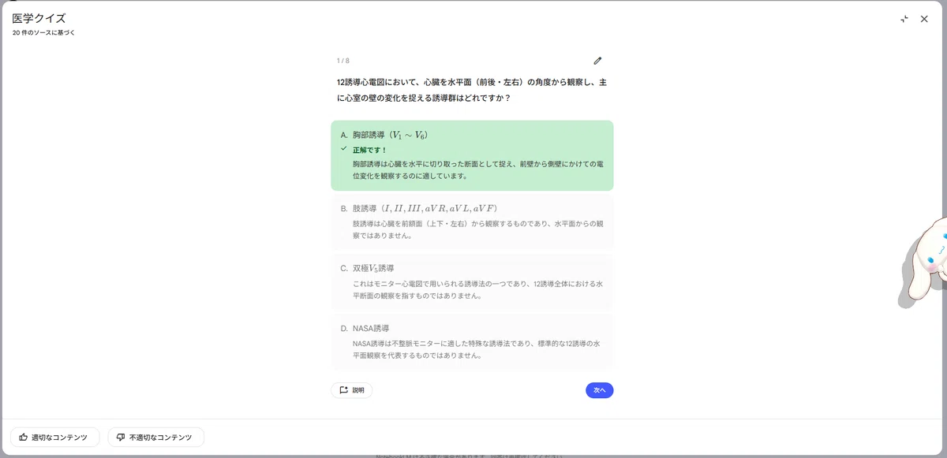Go to next question with 次へ
This screenshot has width=947, height=458.
[599, 390]
